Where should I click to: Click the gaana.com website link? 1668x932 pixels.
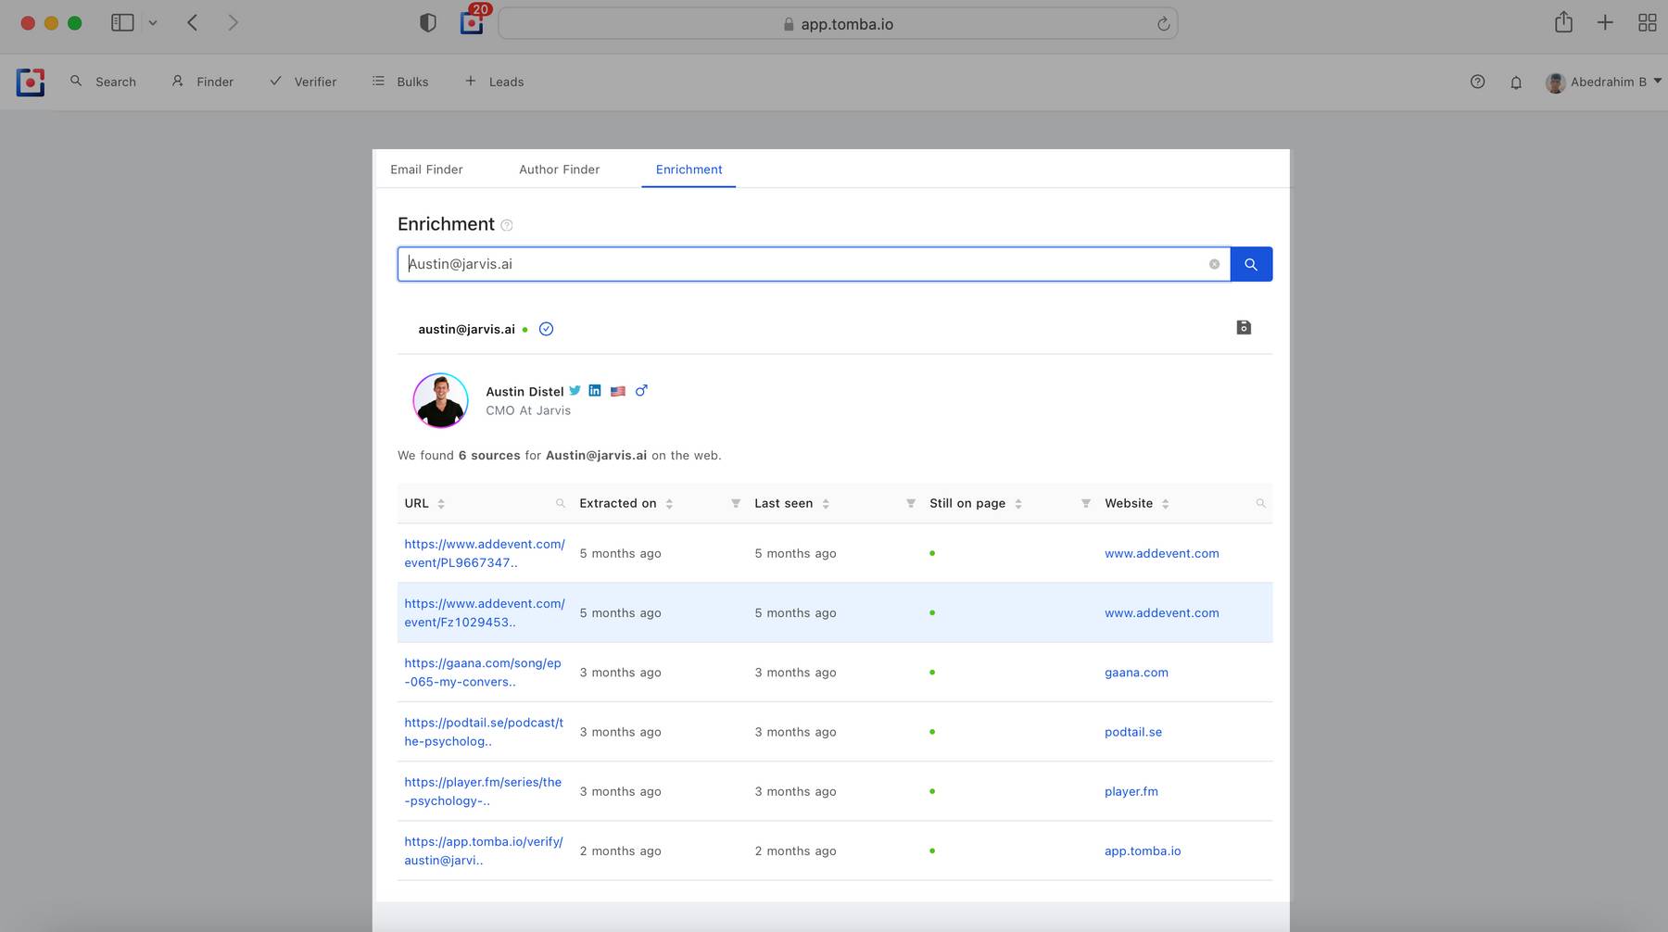coord(1136,673)
